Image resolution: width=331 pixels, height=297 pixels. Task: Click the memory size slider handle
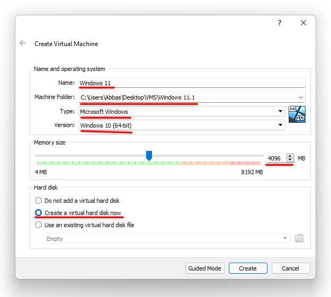pyautogui.click(x=149, y=156)
